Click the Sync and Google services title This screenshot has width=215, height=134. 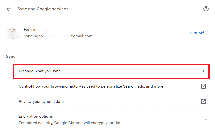[43, 9]
